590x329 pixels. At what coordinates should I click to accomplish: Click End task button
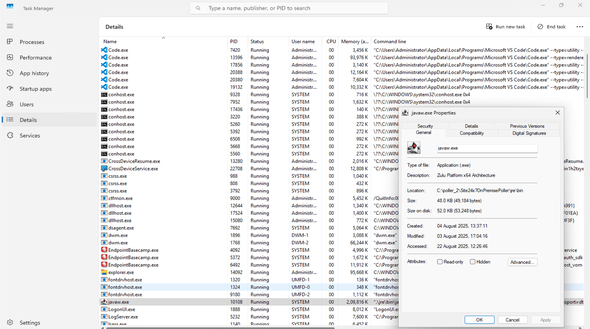coord(552,27)
